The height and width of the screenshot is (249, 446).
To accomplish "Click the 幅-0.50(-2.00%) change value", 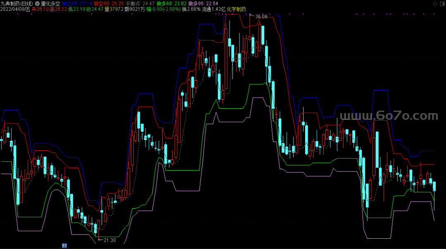I will pos(164,9).
